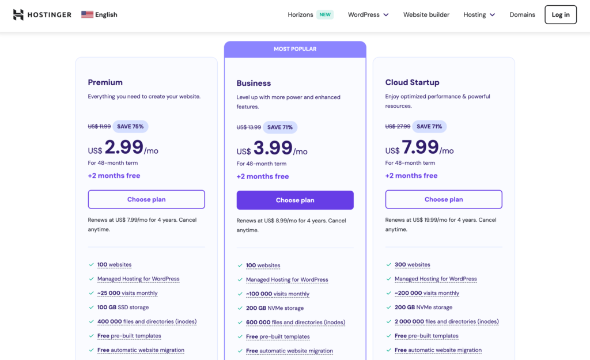Open the WordPress menu
Viewport: 590px width, 360px height.
[364, 14]
